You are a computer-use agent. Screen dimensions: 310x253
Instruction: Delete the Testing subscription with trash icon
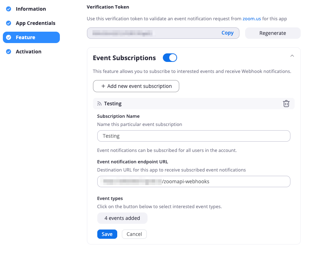(286, 104)
